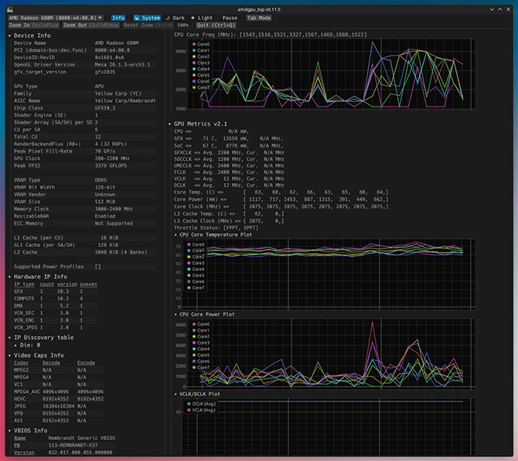This screenshot has width=518, height=461.
Task: Switch to the Light theme
Action: tap(202, 18)
